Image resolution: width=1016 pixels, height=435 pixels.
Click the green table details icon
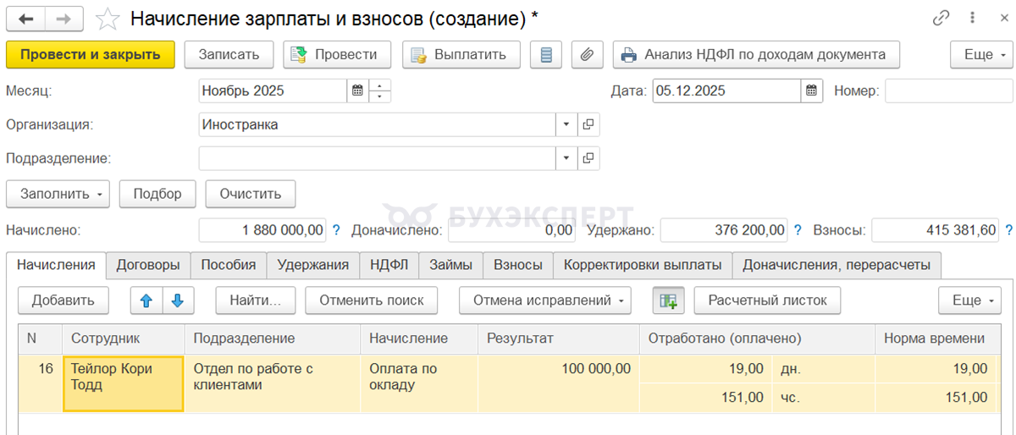tap(668, 300)
